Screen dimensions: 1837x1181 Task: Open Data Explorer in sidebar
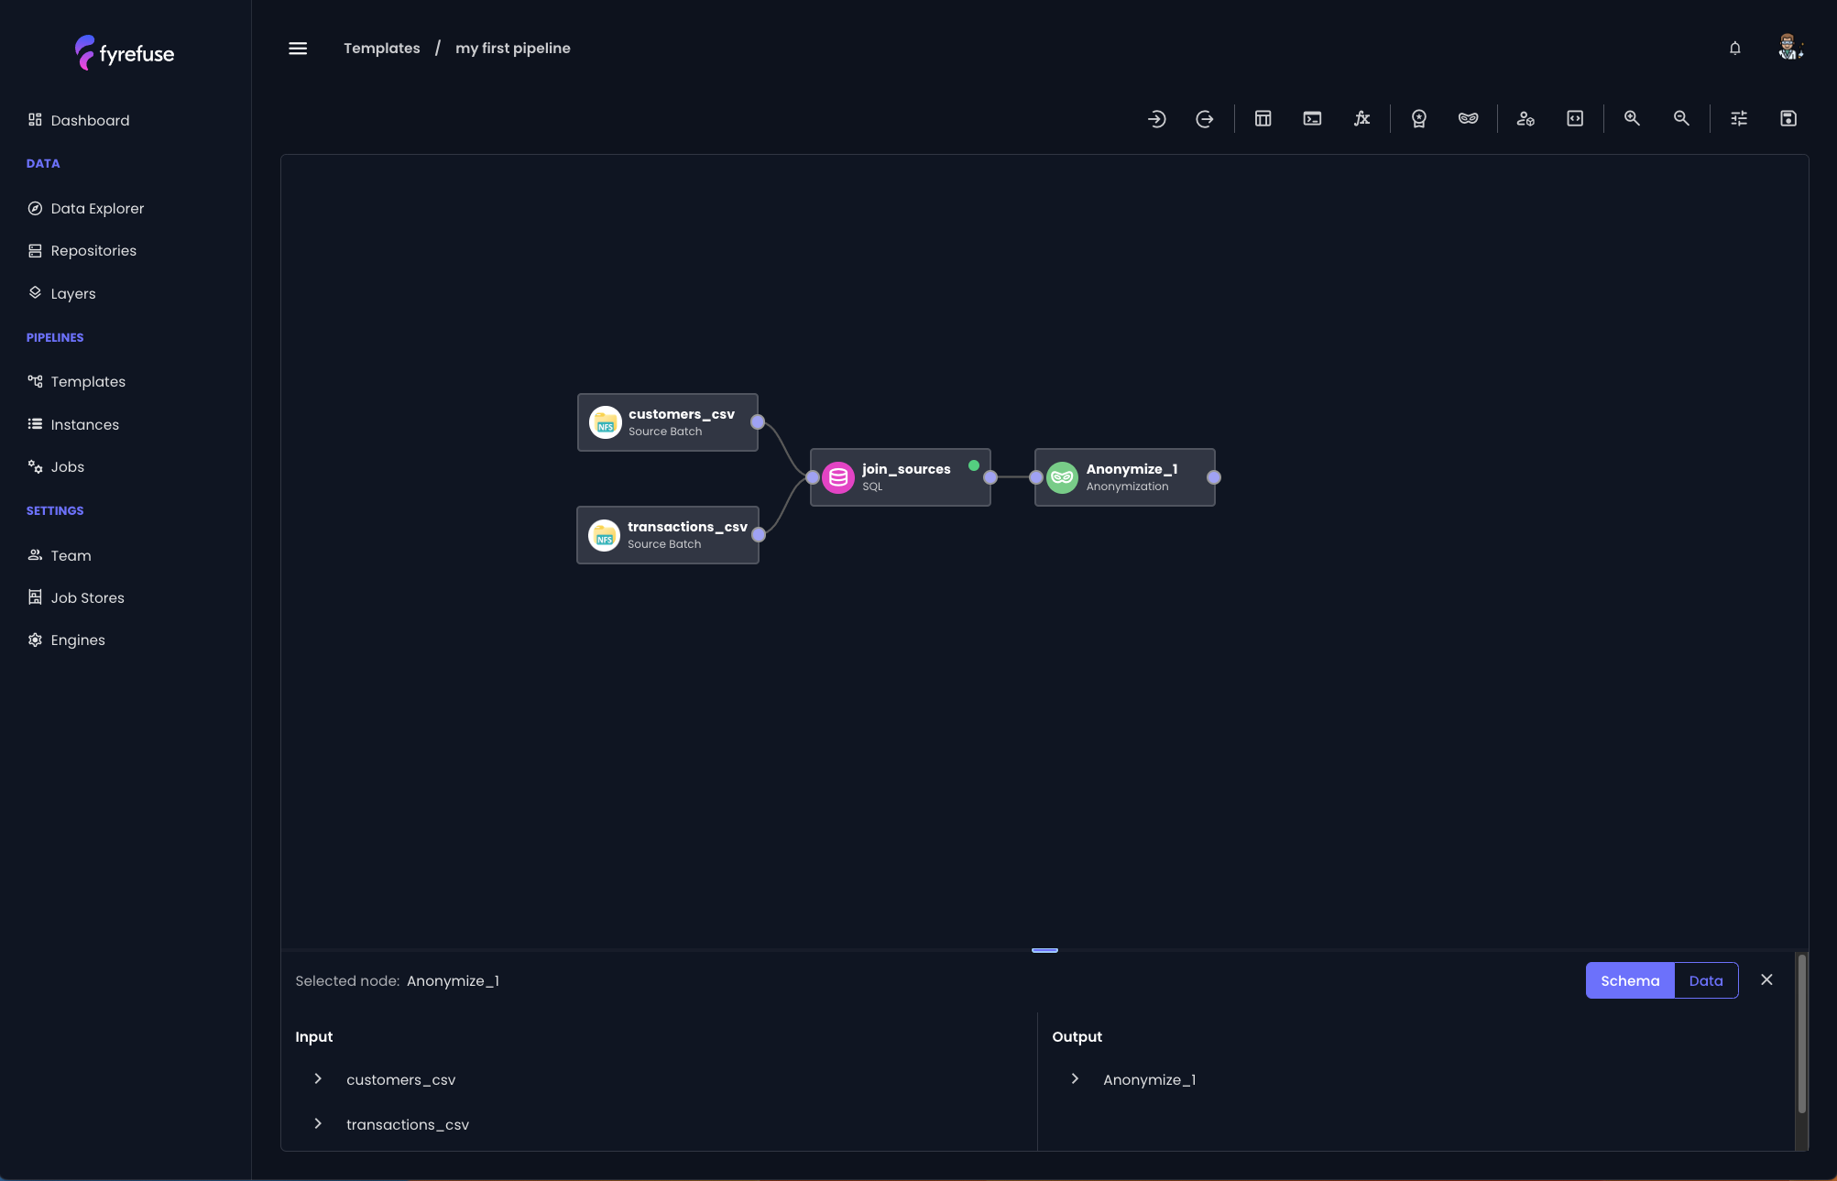coord(86,208)
